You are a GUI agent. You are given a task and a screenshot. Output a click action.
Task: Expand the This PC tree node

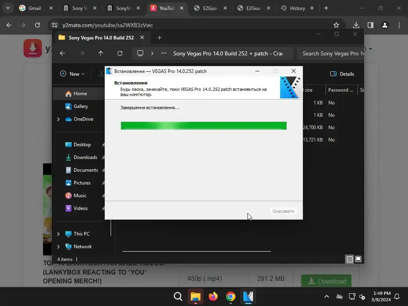click(x=58, y=234)
